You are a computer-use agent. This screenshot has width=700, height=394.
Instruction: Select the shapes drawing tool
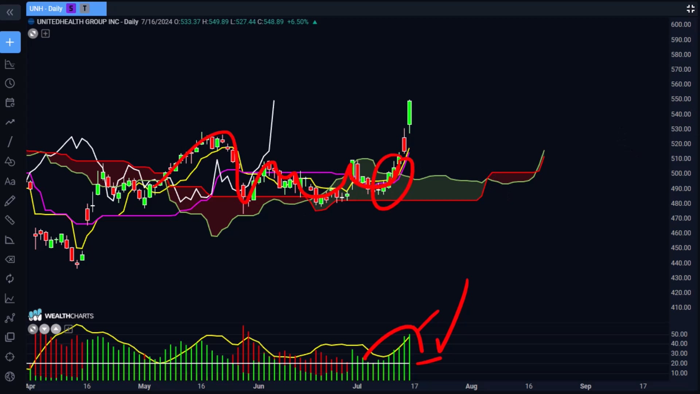coord(10,161)
